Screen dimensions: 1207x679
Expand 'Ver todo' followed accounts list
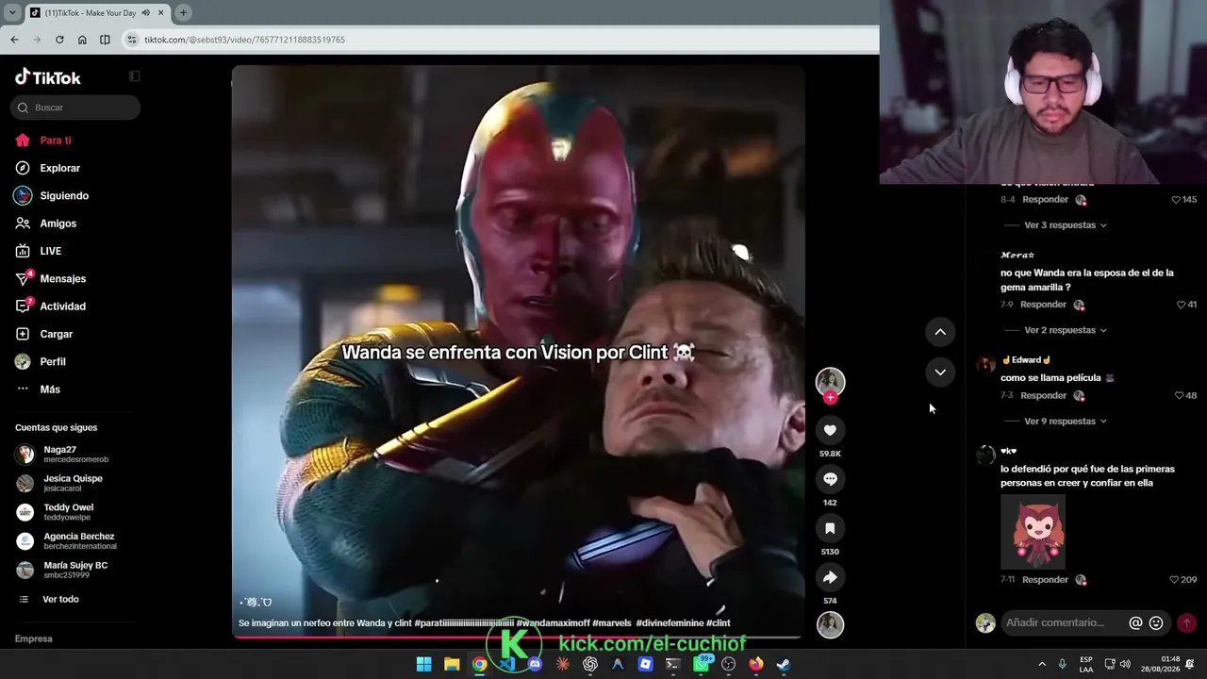pos(60,600)
